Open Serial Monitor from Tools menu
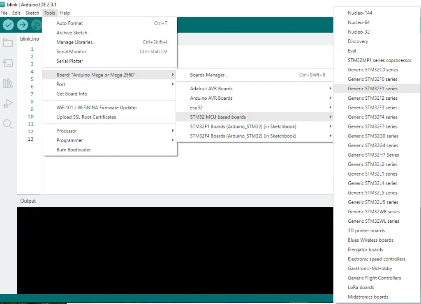The width and height of the screenshot is (421, 304). tap(109, 51)
